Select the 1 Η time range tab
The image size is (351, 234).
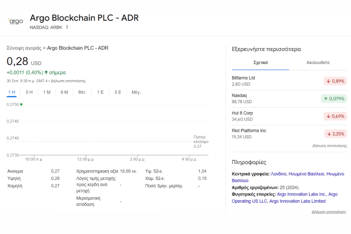point(12,92)
